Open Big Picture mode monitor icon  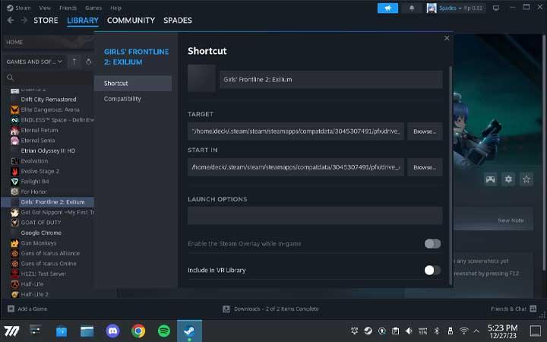(495, 8)
